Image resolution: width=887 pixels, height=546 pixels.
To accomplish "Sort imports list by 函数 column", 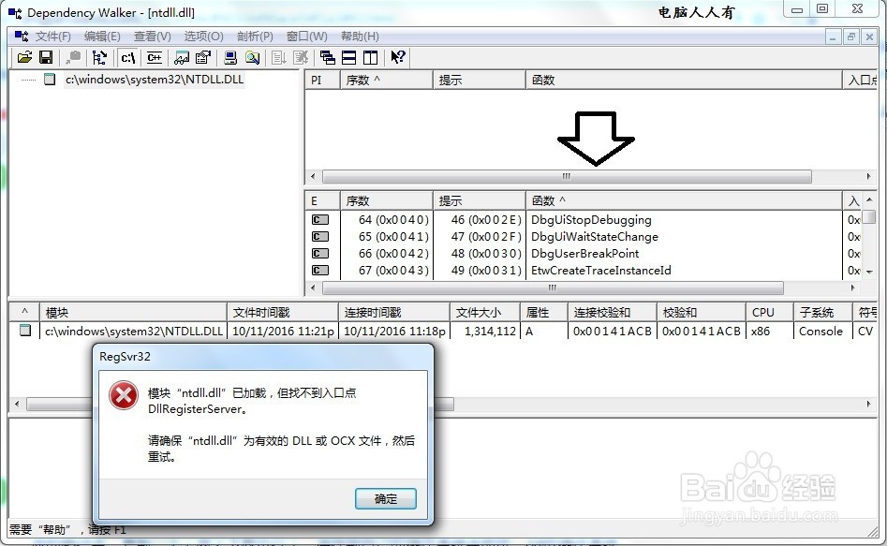I will pyautogui.click(x=684, y=81).
